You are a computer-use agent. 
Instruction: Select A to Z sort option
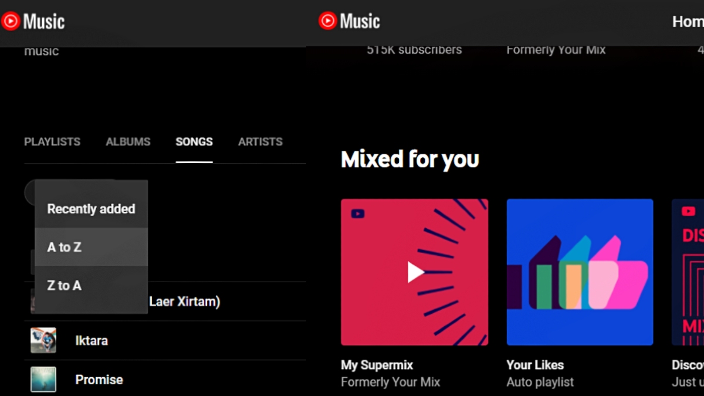(91, 247)
